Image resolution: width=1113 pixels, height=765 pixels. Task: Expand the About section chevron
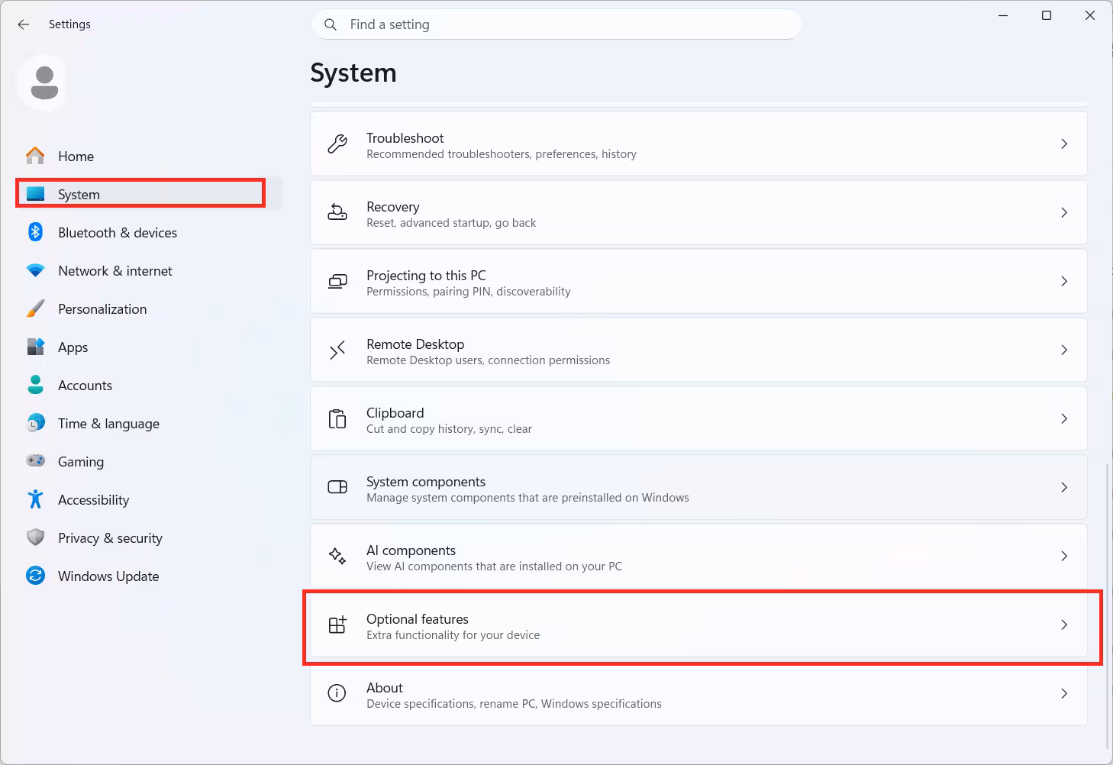(1064, 693)
